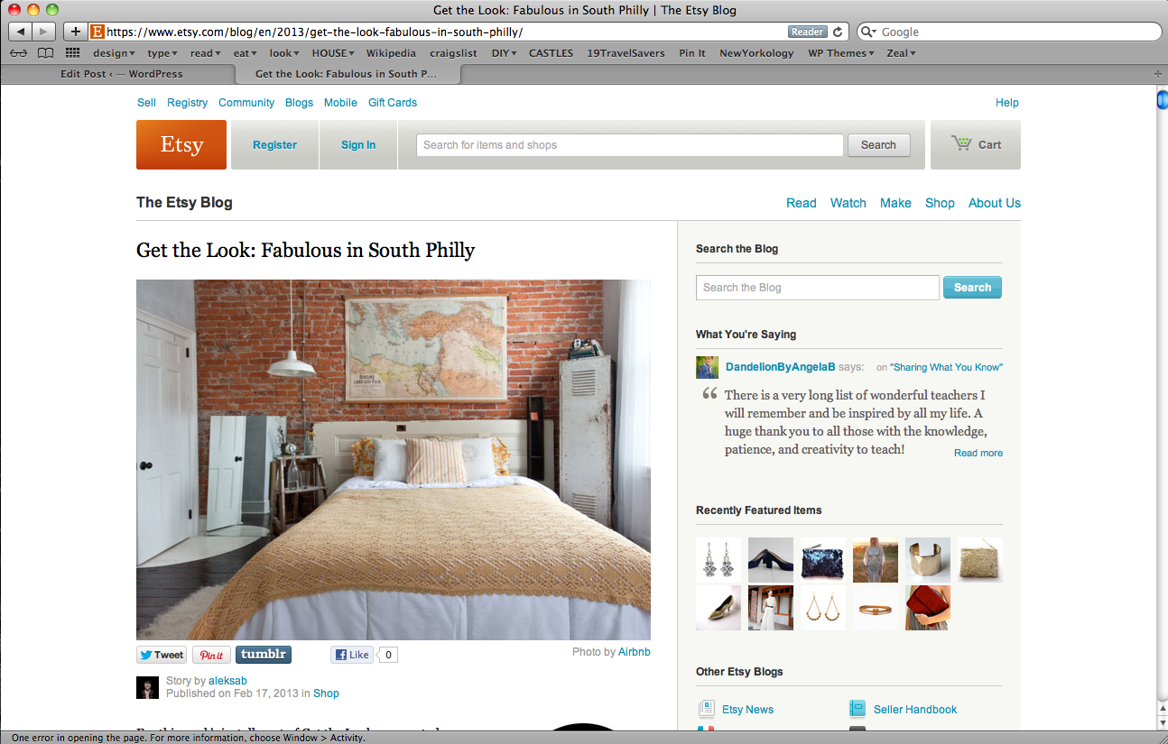Open the silver earrings featured thumbnail

[718, 560]
